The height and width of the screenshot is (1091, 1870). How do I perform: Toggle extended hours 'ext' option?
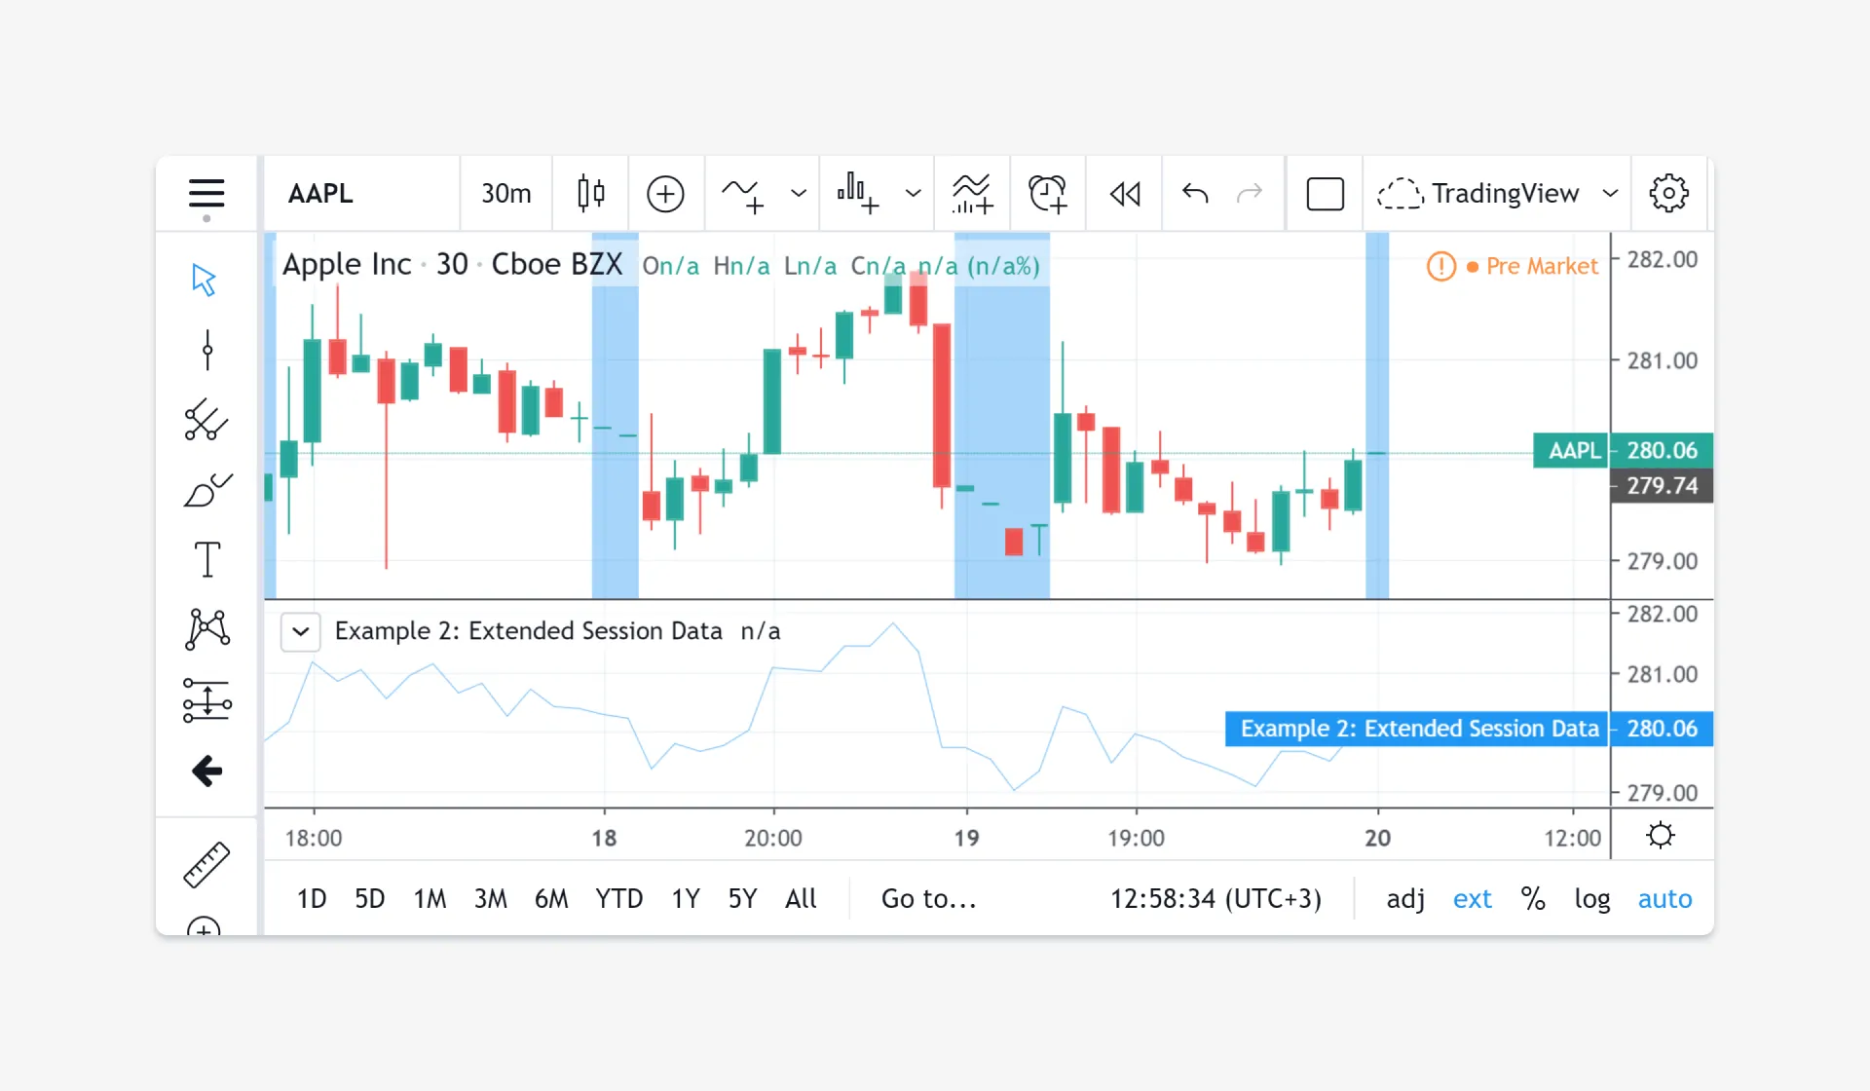(x=1472, y=898)
